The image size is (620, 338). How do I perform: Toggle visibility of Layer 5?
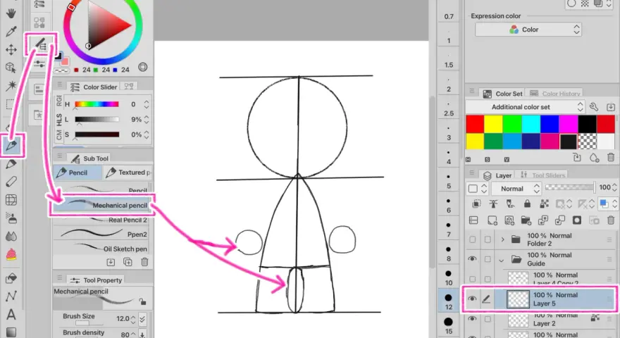(472, 299)
